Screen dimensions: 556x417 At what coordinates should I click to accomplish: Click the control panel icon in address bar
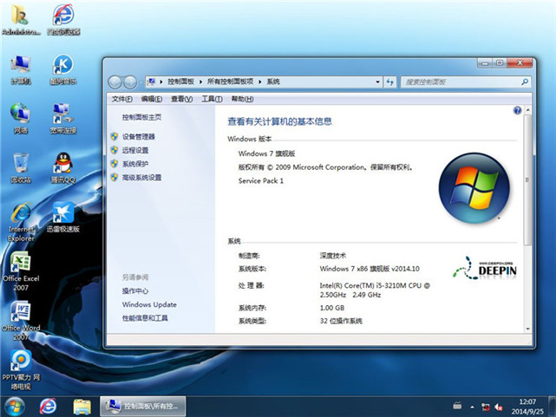[152, 81]
